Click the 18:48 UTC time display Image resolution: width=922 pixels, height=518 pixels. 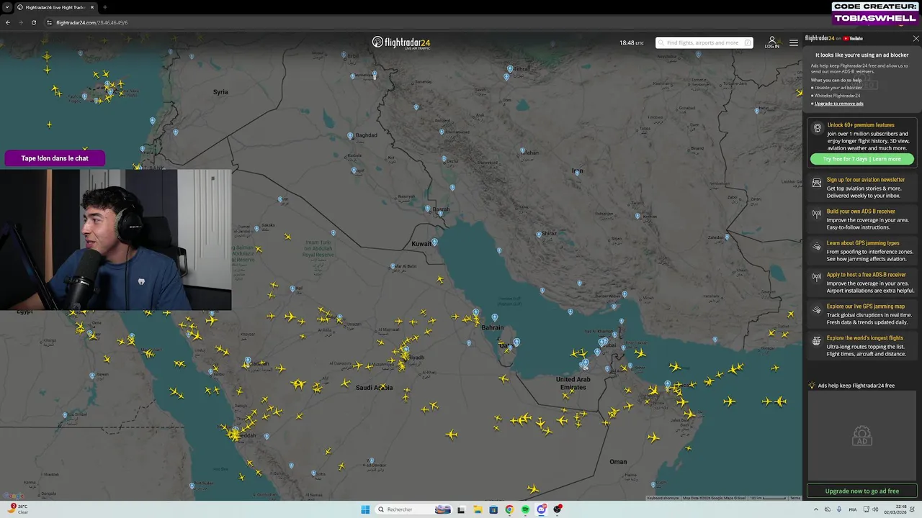point(632,43)
